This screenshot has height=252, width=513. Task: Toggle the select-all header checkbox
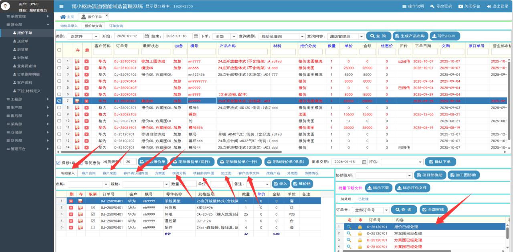[x=59, y=50]
